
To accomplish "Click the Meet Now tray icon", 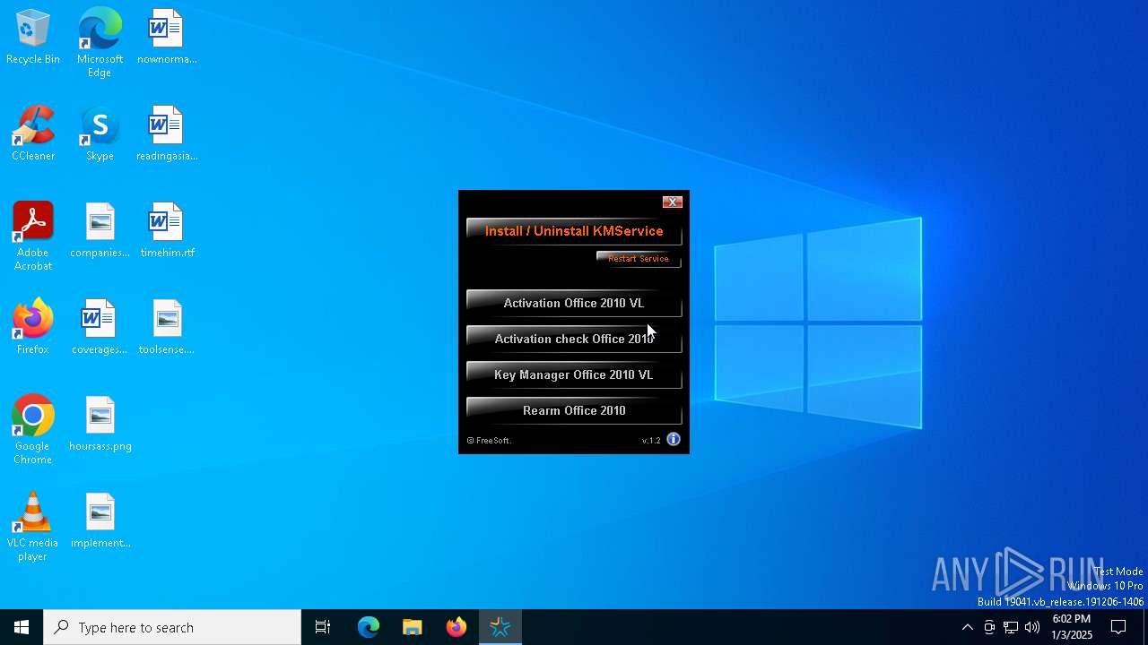I will click(989, 627).
